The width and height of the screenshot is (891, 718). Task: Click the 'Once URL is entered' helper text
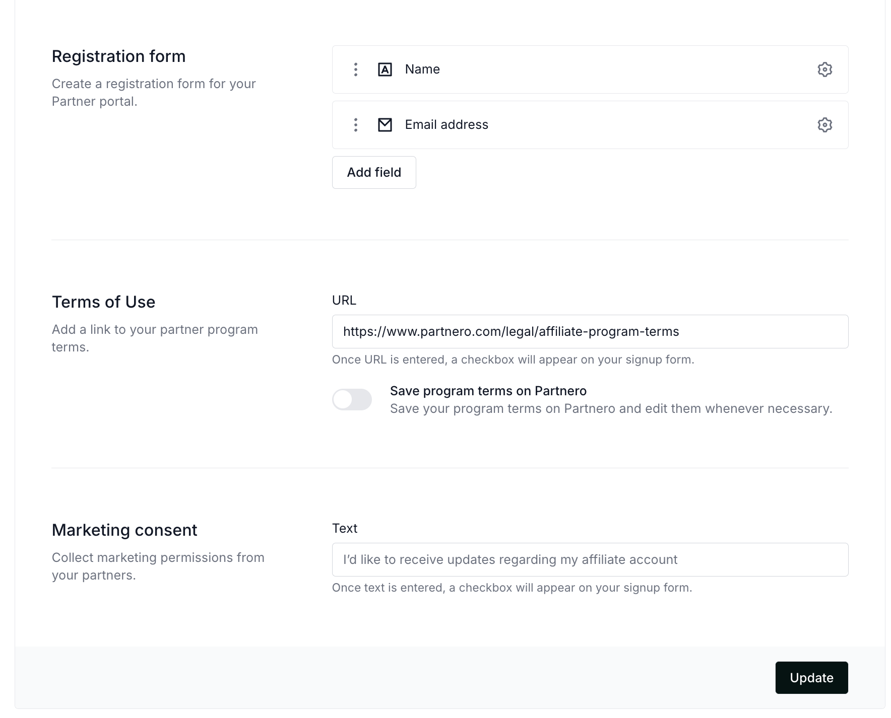(x=513, y=360)
